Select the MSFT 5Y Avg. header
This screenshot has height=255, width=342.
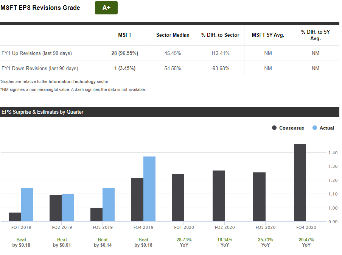point(268,35)
